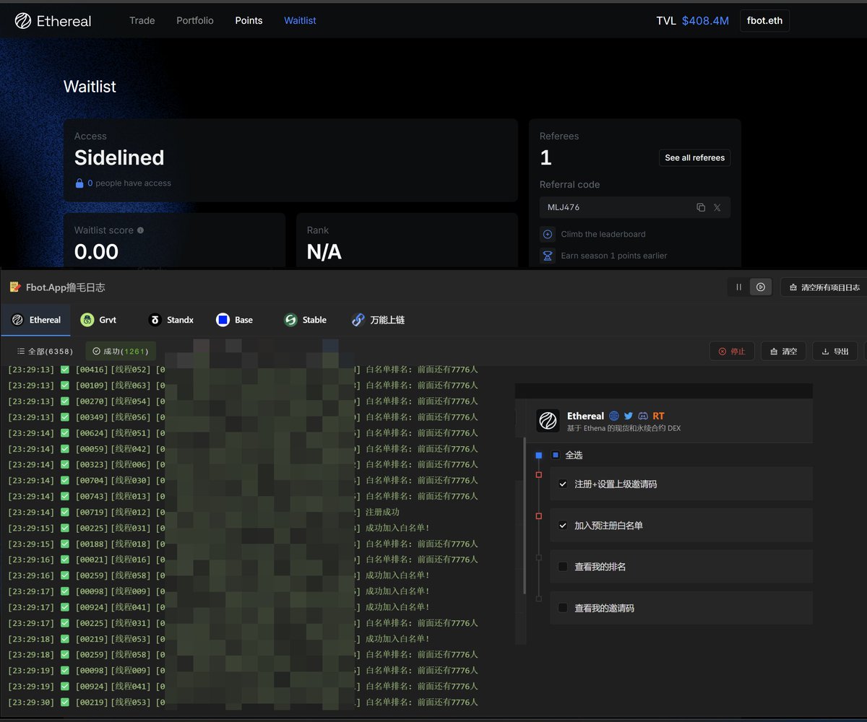Click the red step marker beside 注册+设置上级邀请码
Screen dimensions: 867x722
(x=538, y=474)
